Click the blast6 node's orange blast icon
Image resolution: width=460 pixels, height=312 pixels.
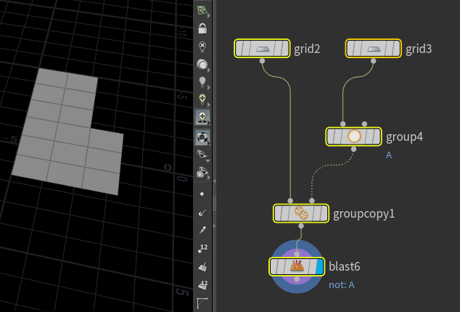coord(297,266)
